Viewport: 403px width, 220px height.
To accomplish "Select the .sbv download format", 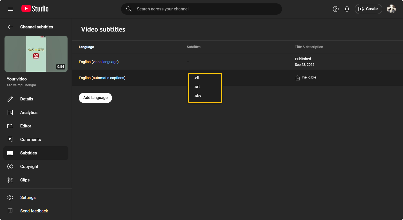I will [x=197, y=96].
